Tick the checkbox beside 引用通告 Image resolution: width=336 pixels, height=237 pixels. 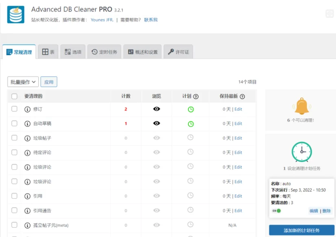pos(14,210)
